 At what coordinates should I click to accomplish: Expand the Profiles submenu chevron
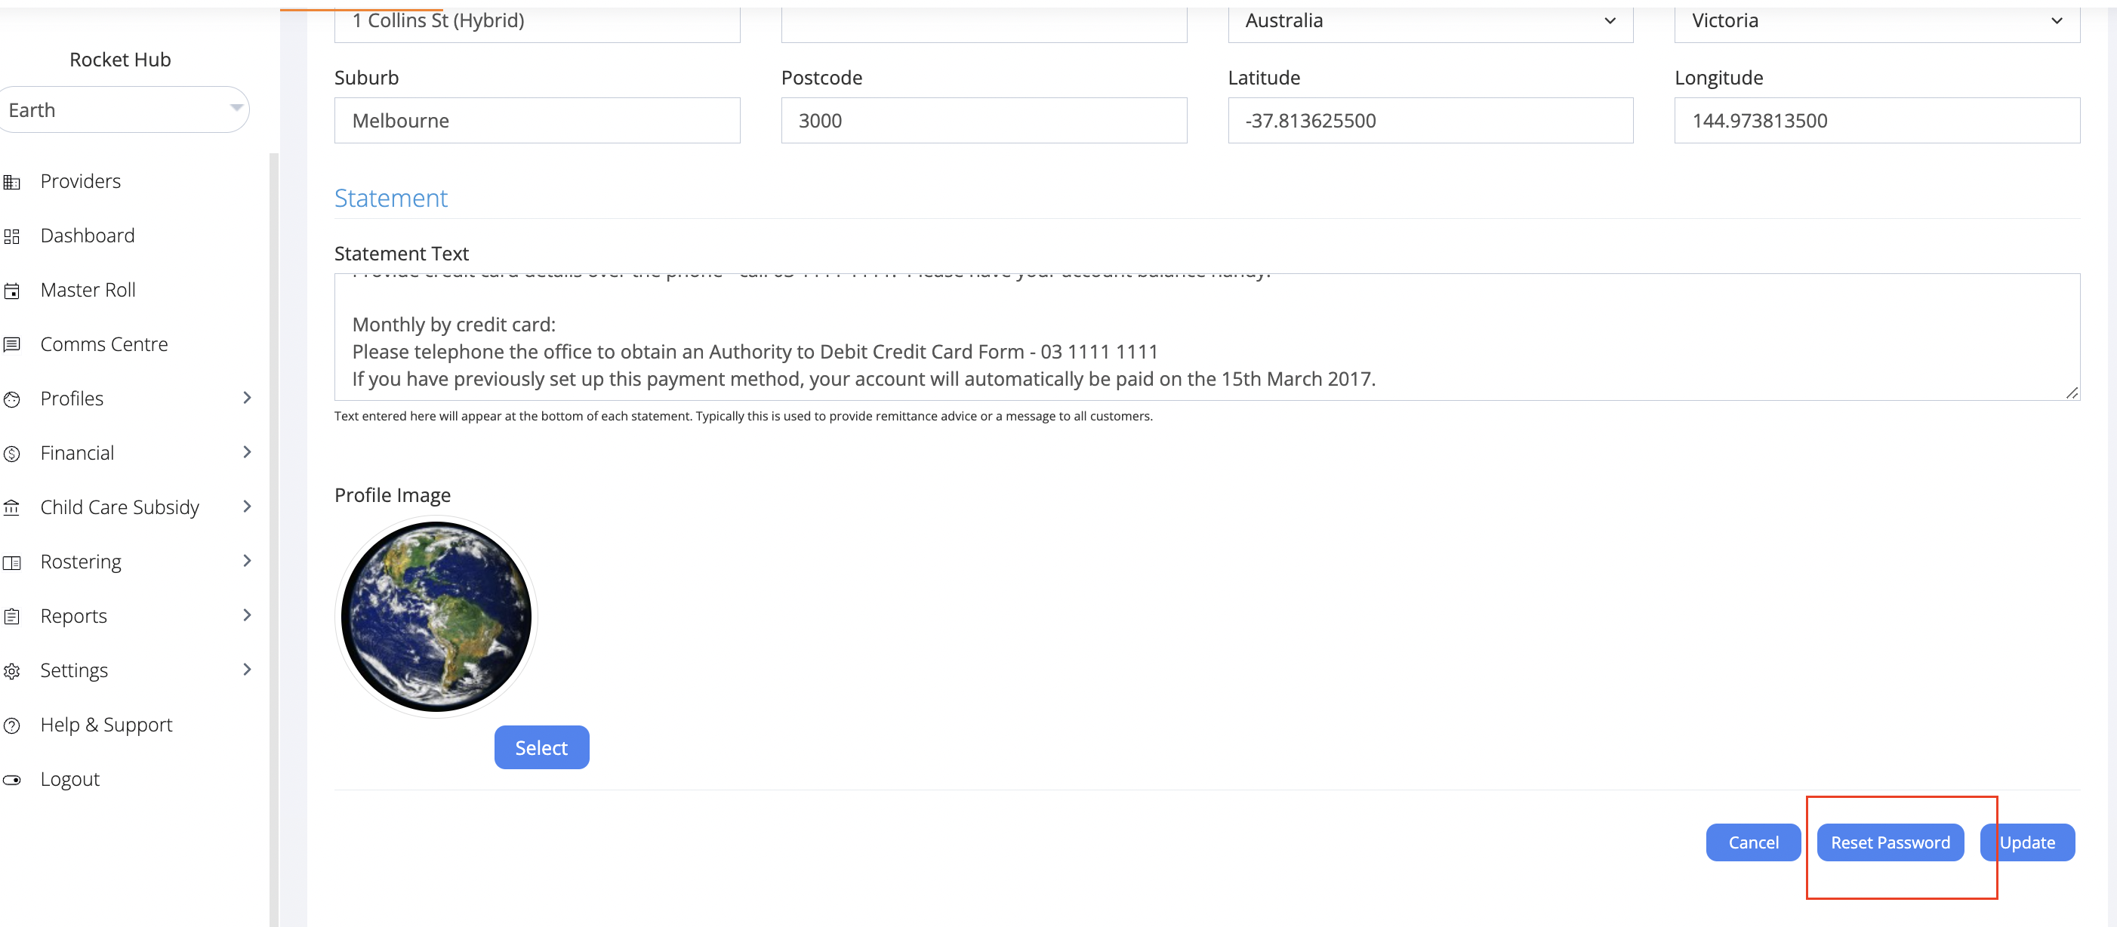point(247,398)
